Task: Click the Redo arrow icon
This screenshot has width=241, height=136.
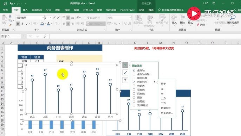Action: [x=18, y=4]
